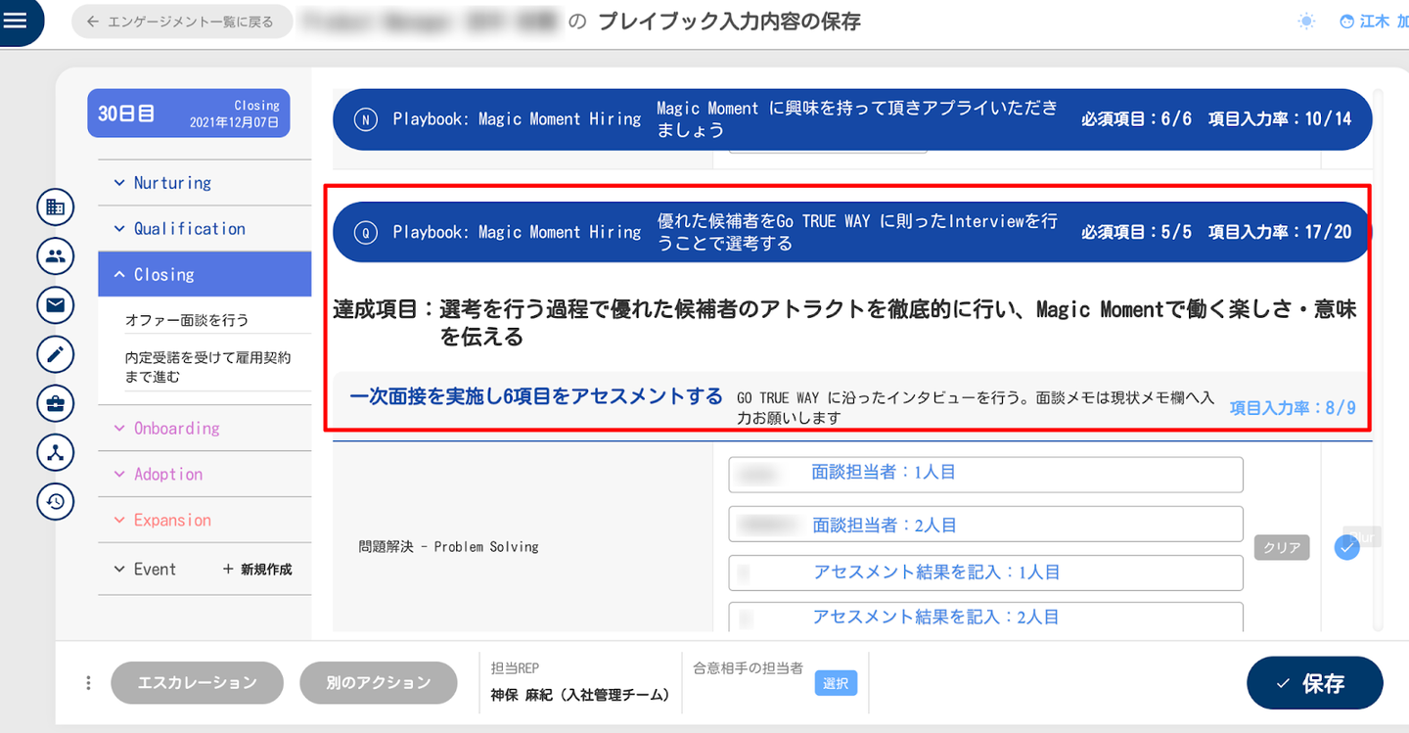Expand the Qualification phase
Screen dimensions: 1409x733
tap(205, 229)
